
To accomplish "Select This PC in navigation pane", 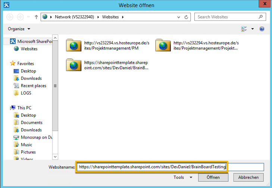I will point(24,108).
